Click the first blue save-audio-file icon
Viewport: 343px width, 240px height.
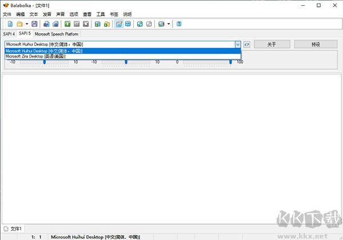(x=46, y=24)
